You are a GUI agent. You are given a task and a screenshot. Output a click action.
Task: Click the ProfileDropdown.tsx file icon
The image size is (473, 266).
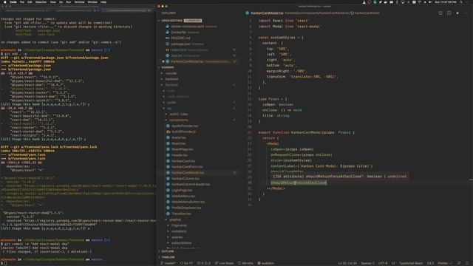[168, 208]
